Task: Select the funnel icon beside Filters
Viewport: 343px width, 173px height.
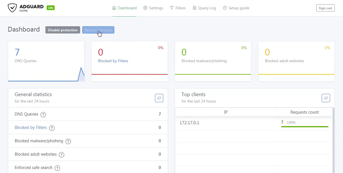Action: pyautogui.click(x=172, y=8)
